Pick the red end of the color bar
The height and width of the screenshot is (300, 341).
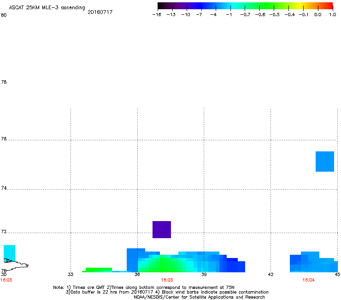pyautogui.click(x=329, y=6)
